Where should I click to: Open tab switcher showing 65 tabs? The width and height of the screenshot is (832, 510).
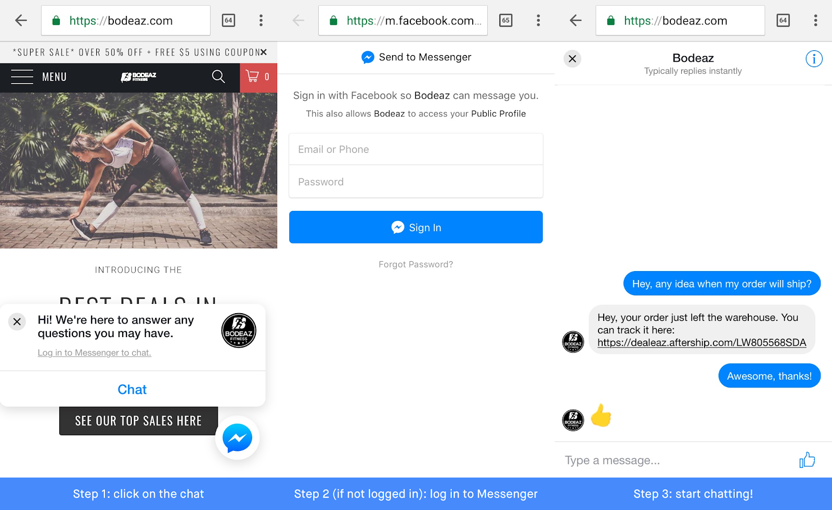click(505, 21)
